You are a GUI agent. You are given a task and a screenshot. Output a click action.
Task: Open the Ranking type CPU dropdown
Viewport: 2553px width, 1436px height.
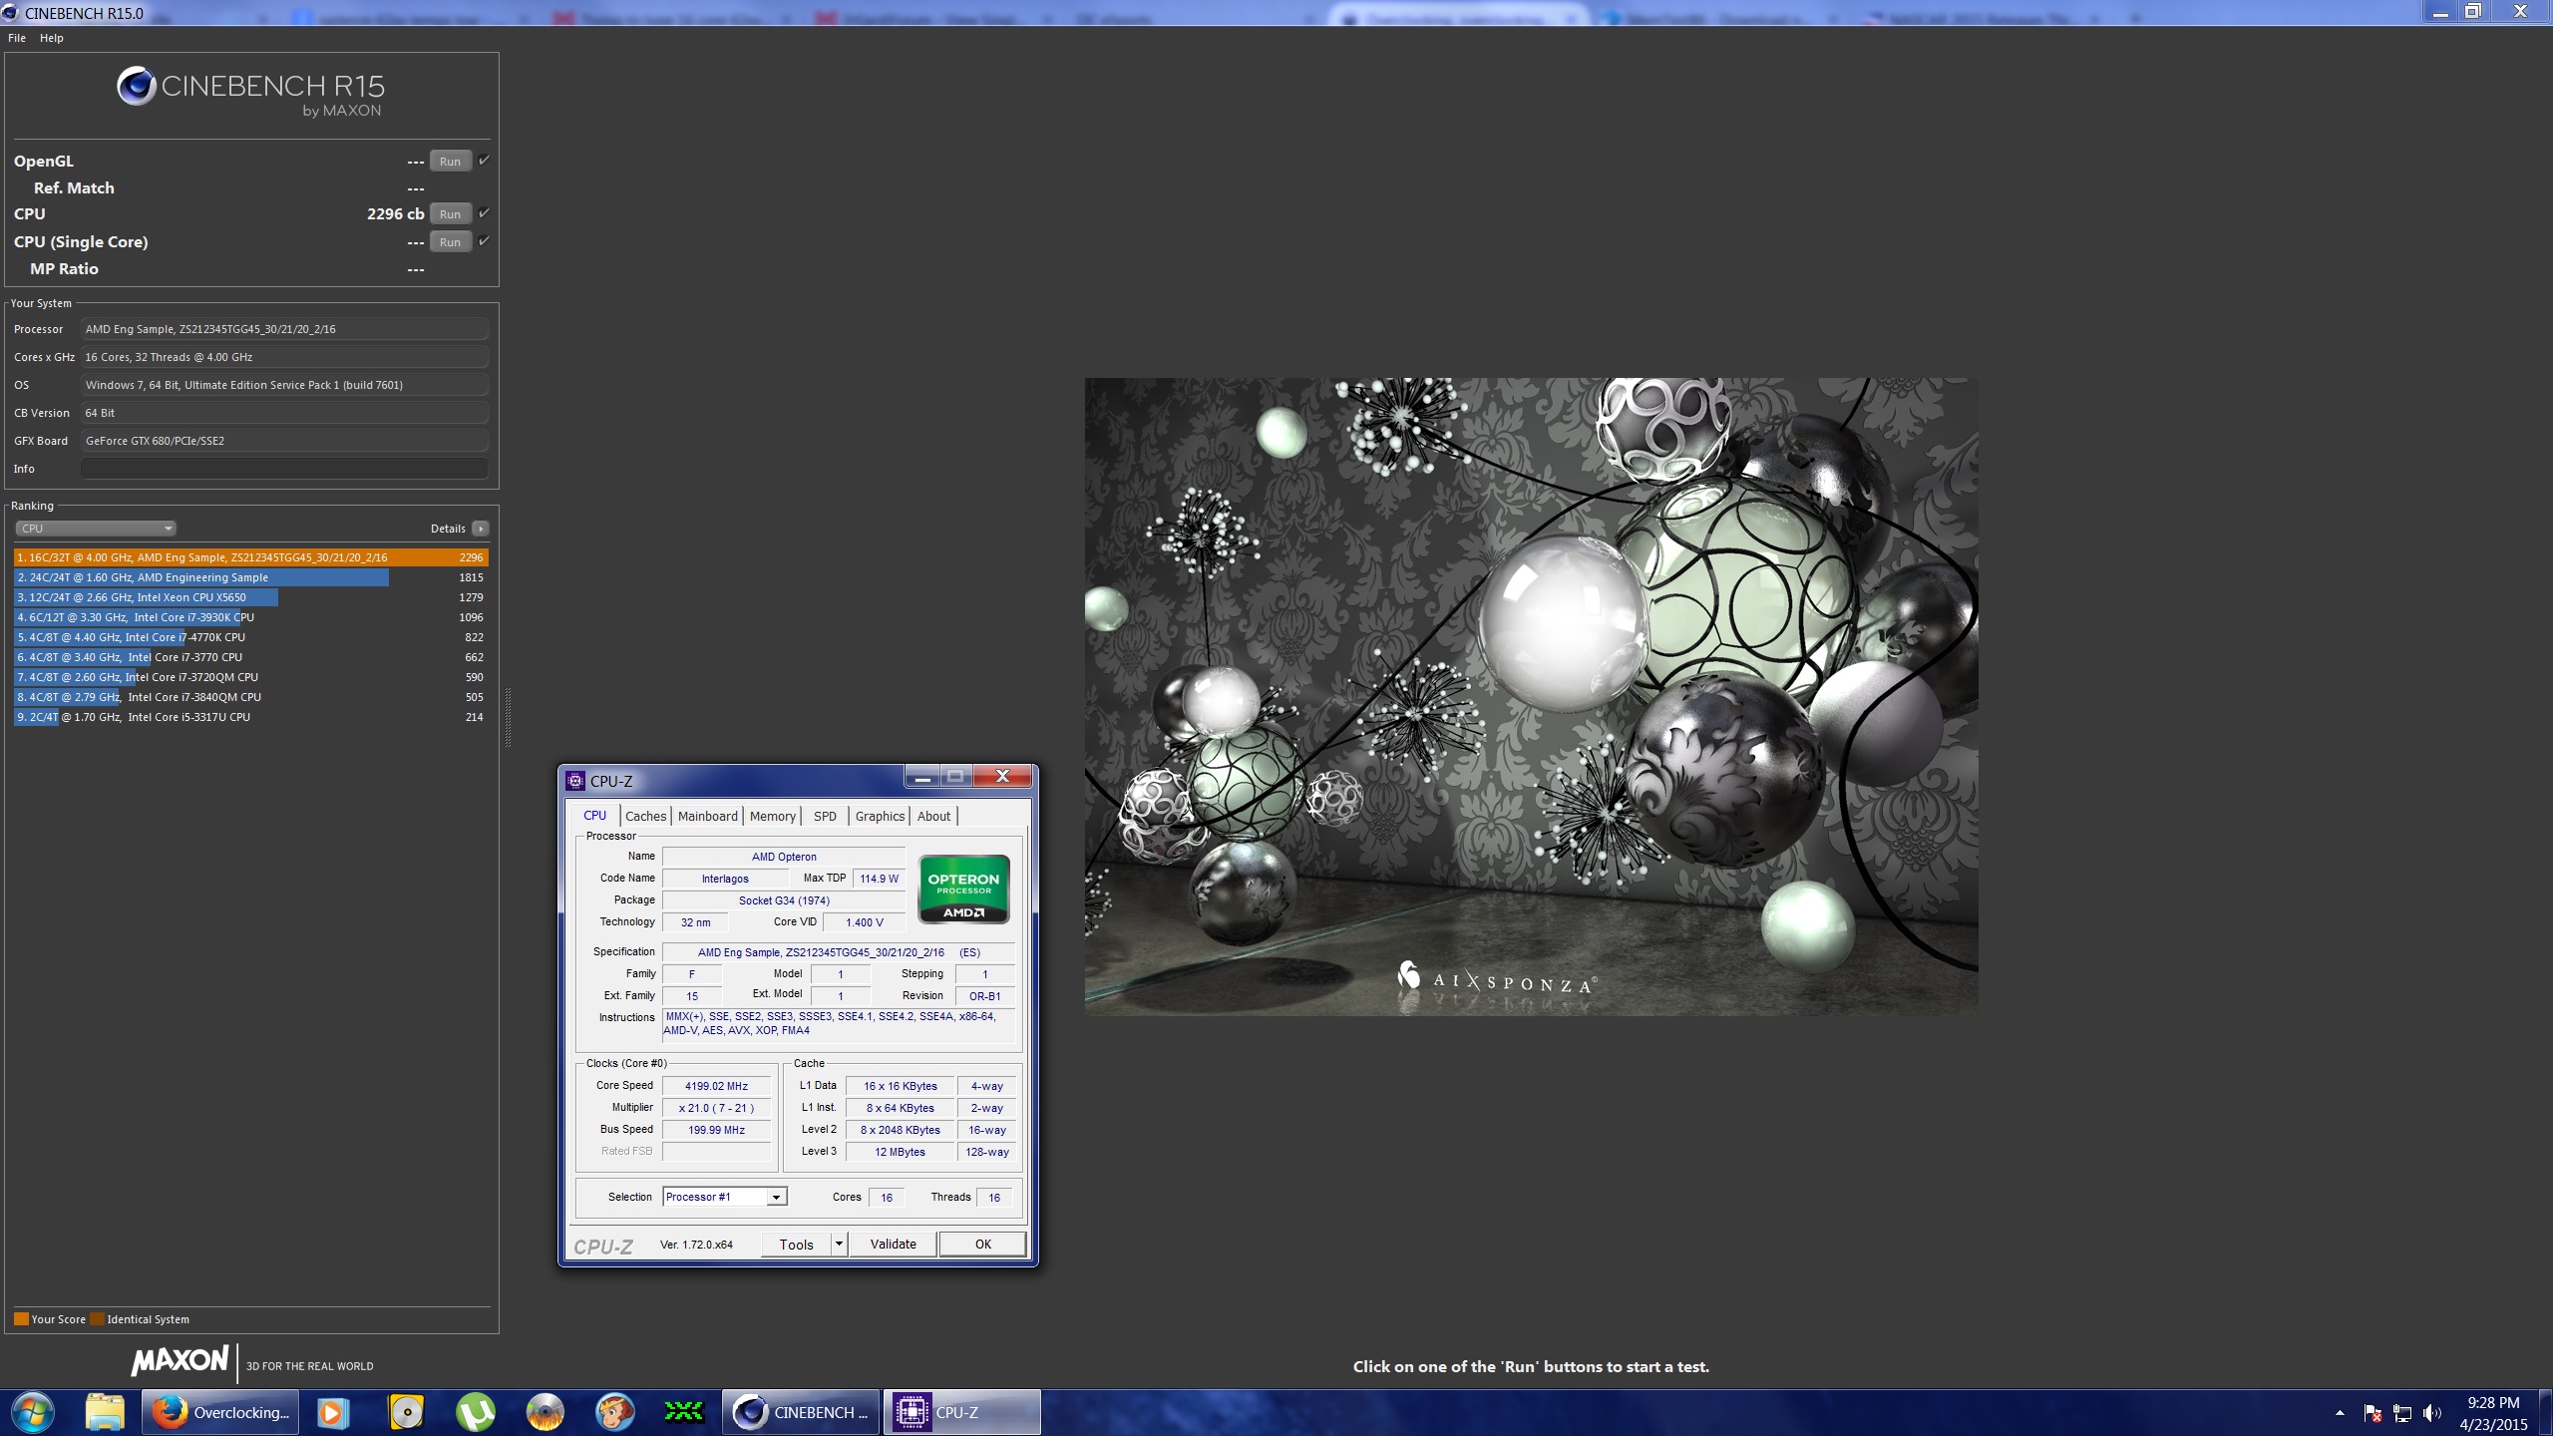[x=96, y=529]
